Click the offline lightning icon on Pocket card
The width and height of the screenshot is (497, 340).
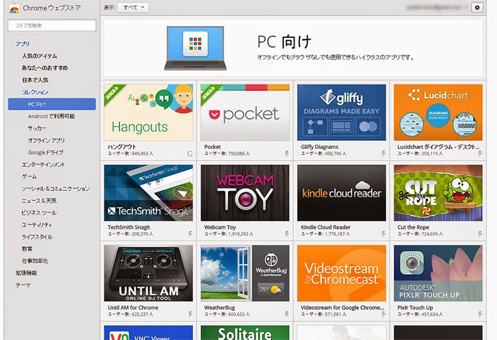(287, 153)
